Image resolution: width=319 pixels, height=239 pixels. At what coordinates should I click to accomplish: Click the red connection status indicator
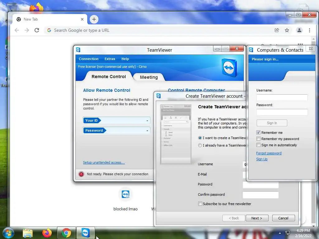[81, 174]
